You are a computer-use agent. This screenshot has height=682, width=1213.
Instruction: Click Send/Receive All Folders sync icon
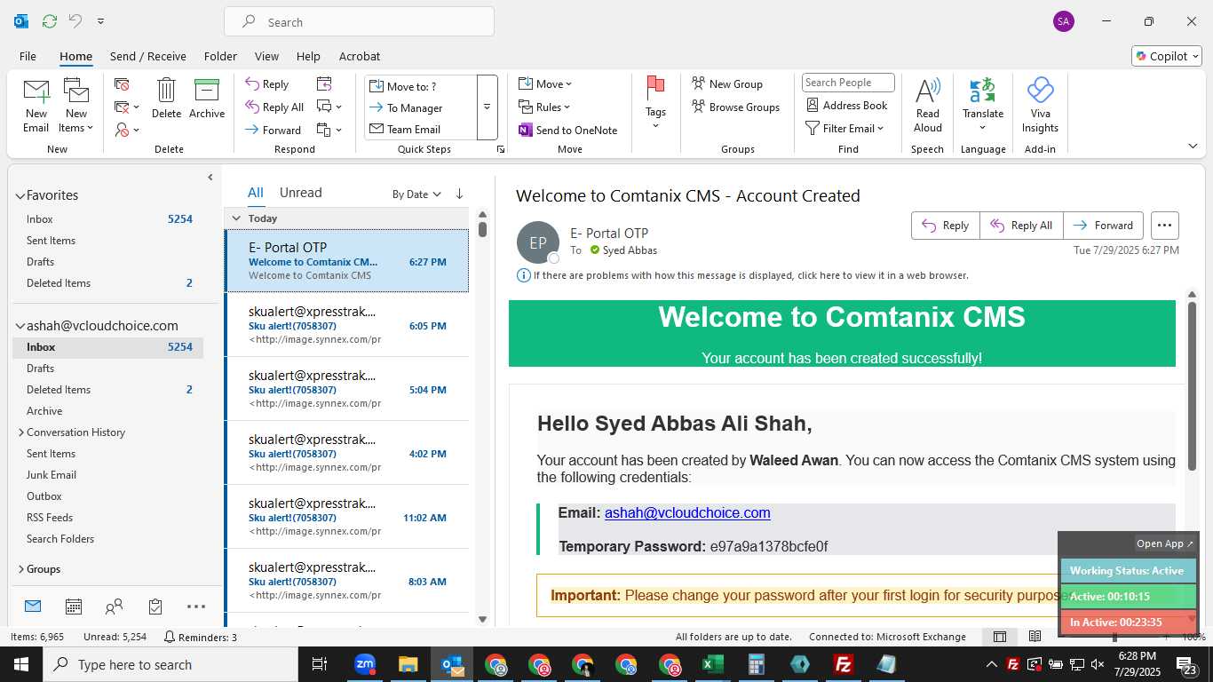(x=50, y=20)
